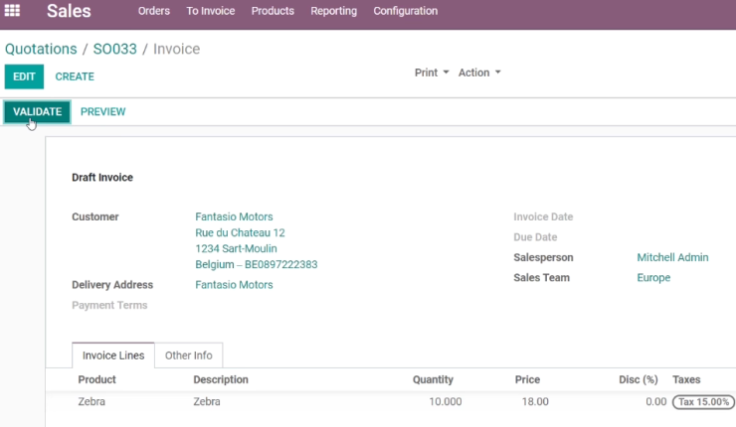Click the Tax 15.00% tag
736x427 pixels.
click(x=703, y=402)
